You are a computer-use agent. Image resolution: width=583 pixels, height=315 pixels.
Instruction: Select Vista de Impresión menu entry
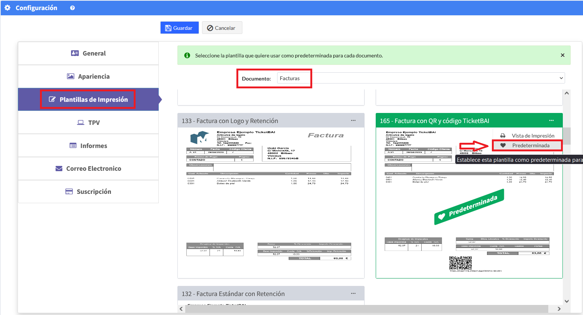click(527, 136)
